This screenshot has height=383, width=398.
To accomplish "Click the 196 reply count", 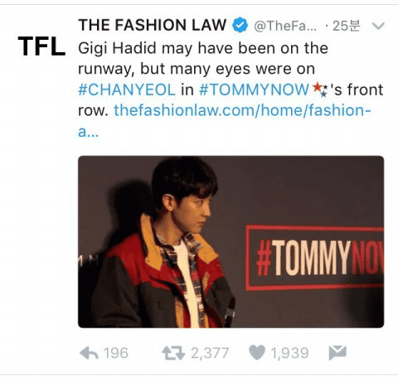I will (x=116, y=353).
